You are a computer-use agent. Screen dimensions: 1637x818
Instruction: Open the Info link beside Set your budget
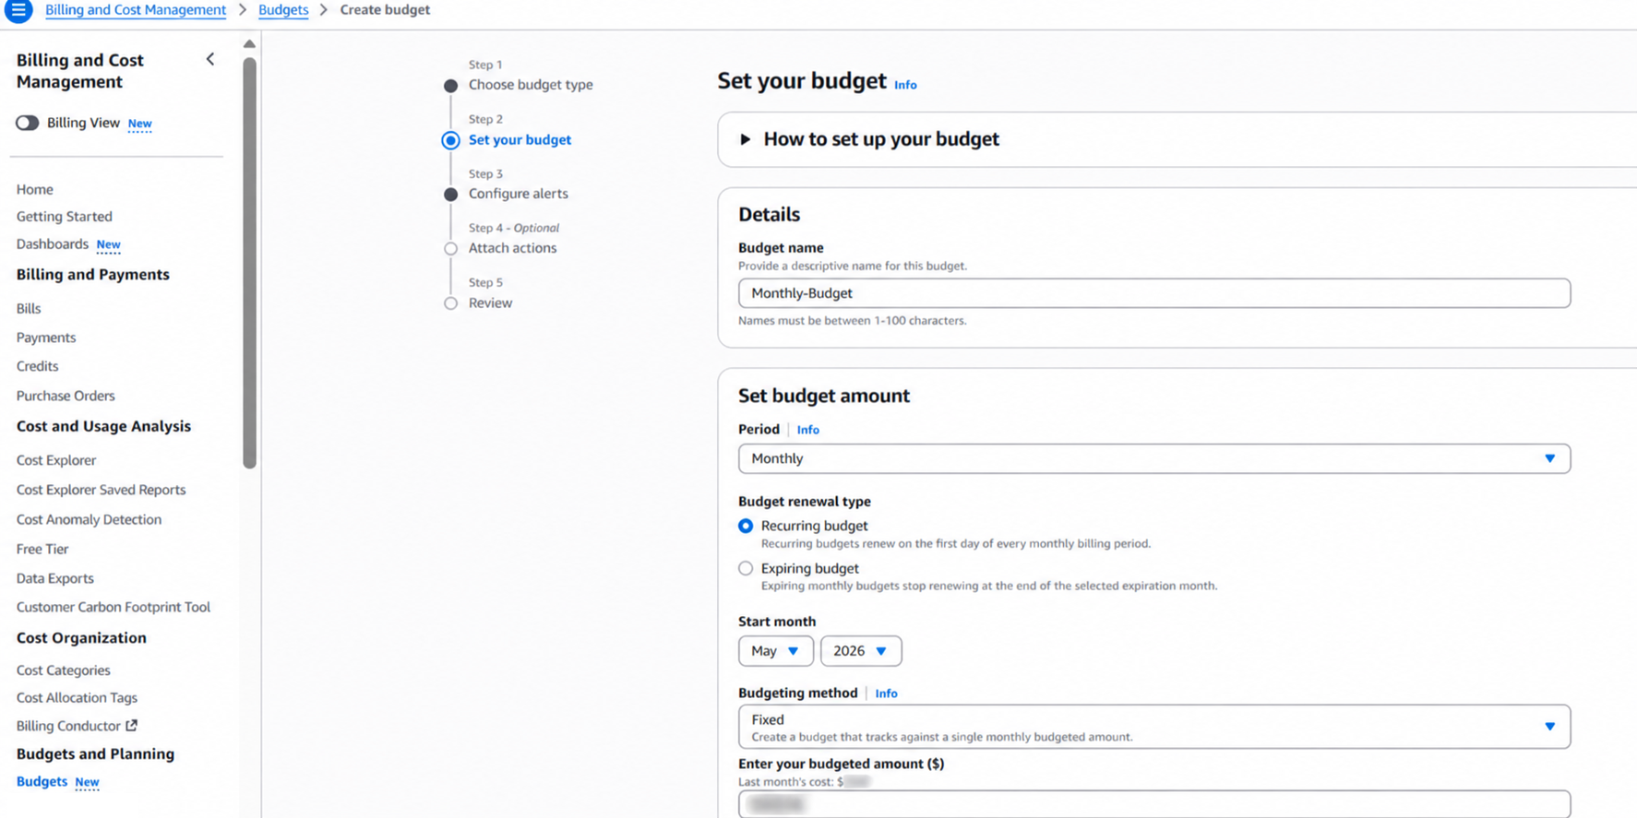pos(905,85)
